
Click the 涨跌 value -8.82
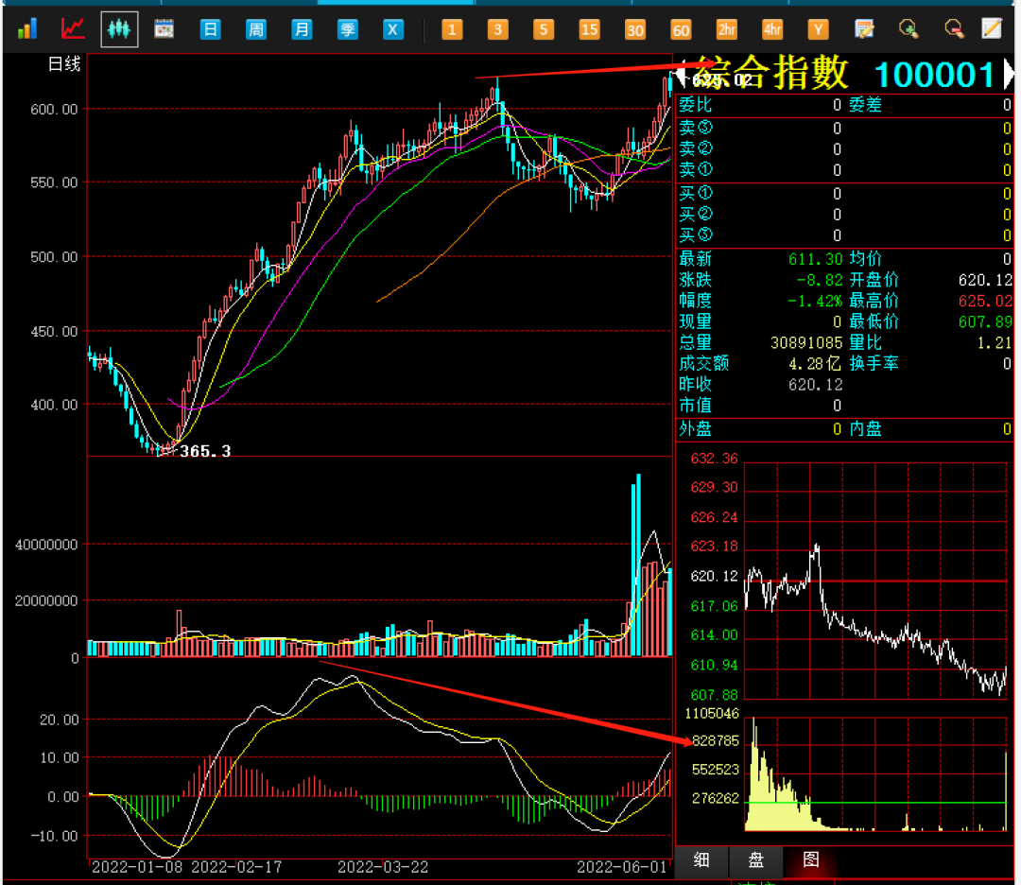[x=819, y=280]
